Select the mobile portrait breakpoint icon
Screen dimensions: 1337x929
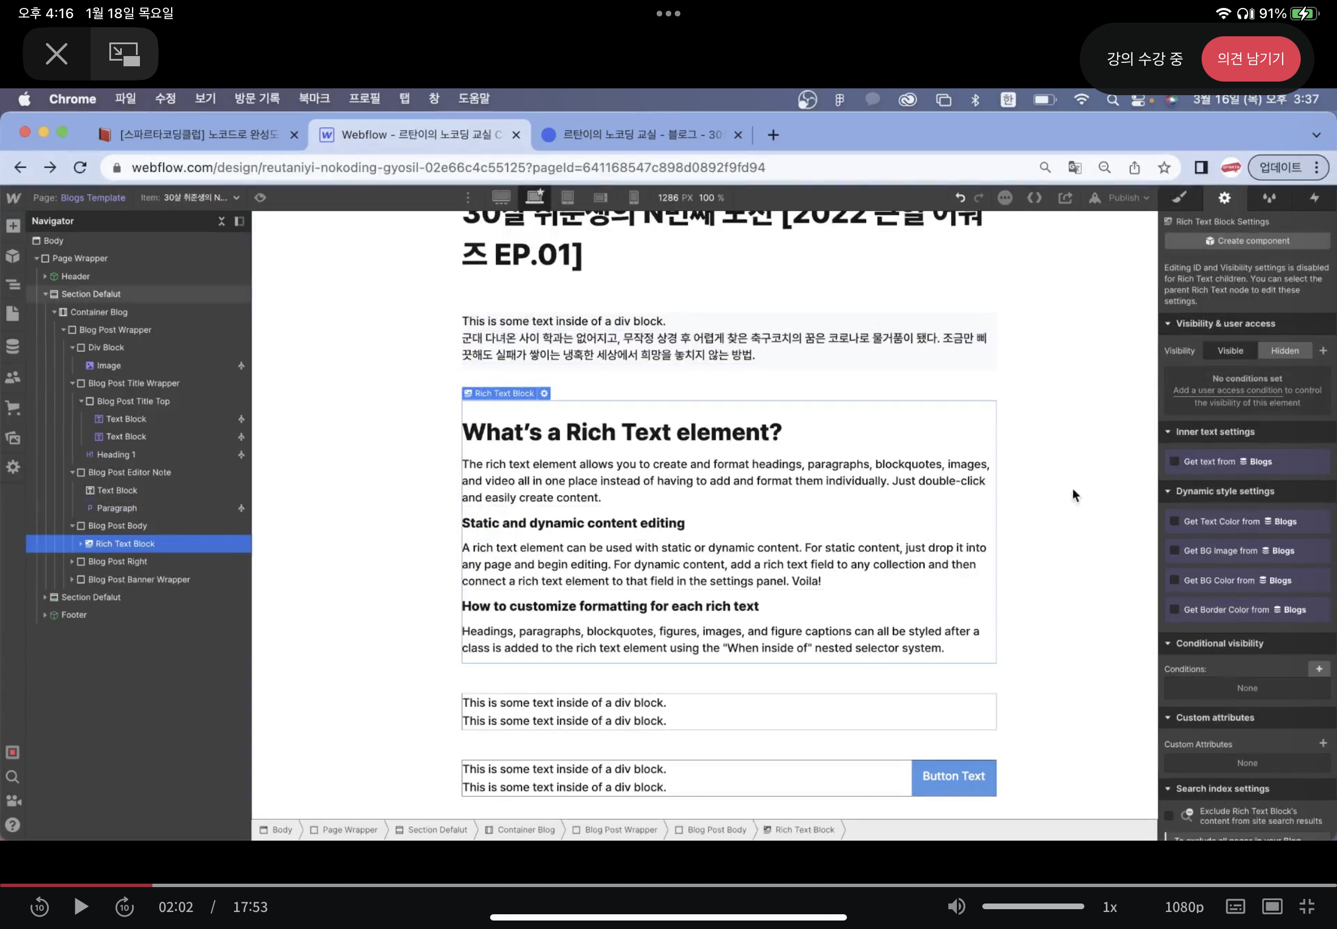pos(634,197)
